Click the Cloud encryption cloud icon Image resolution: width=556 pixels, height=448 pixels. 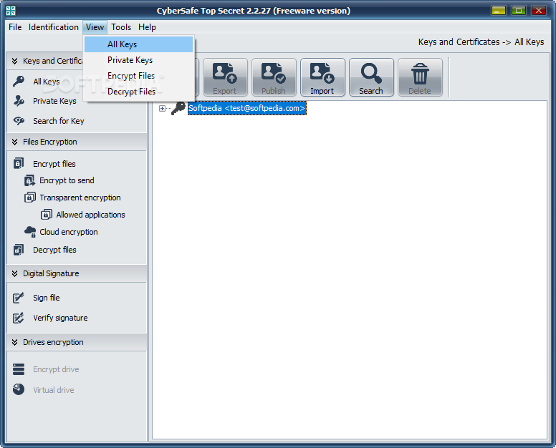(30, 232)
